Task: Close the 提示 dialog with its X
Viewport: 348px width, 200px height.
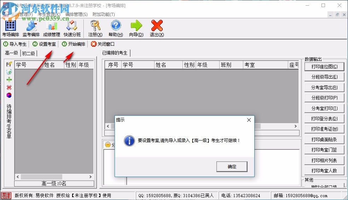Action: [x=249, y=120]
